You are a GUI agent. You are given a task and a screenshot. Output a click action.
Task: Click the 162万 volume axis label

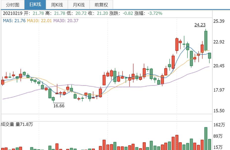tap(219, 125)
